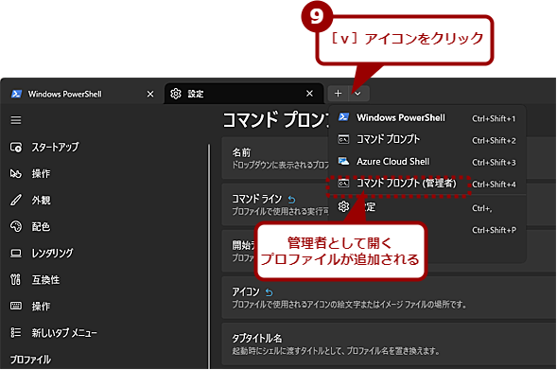
Task: Reset the アイコン setting with the undo arrow
Action: [270, 292]
